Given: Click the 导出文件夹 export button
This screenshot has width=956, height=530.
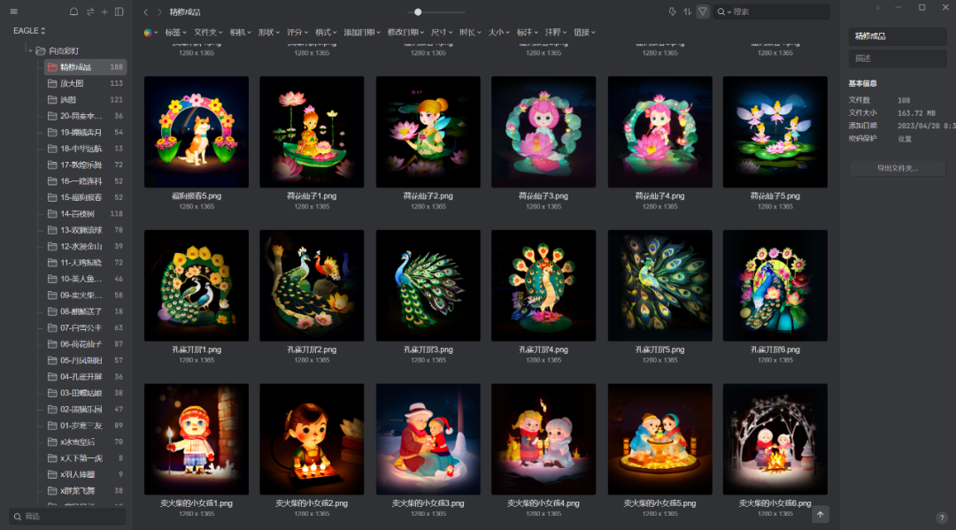Looking at the screenshot, I should (898, 168).
